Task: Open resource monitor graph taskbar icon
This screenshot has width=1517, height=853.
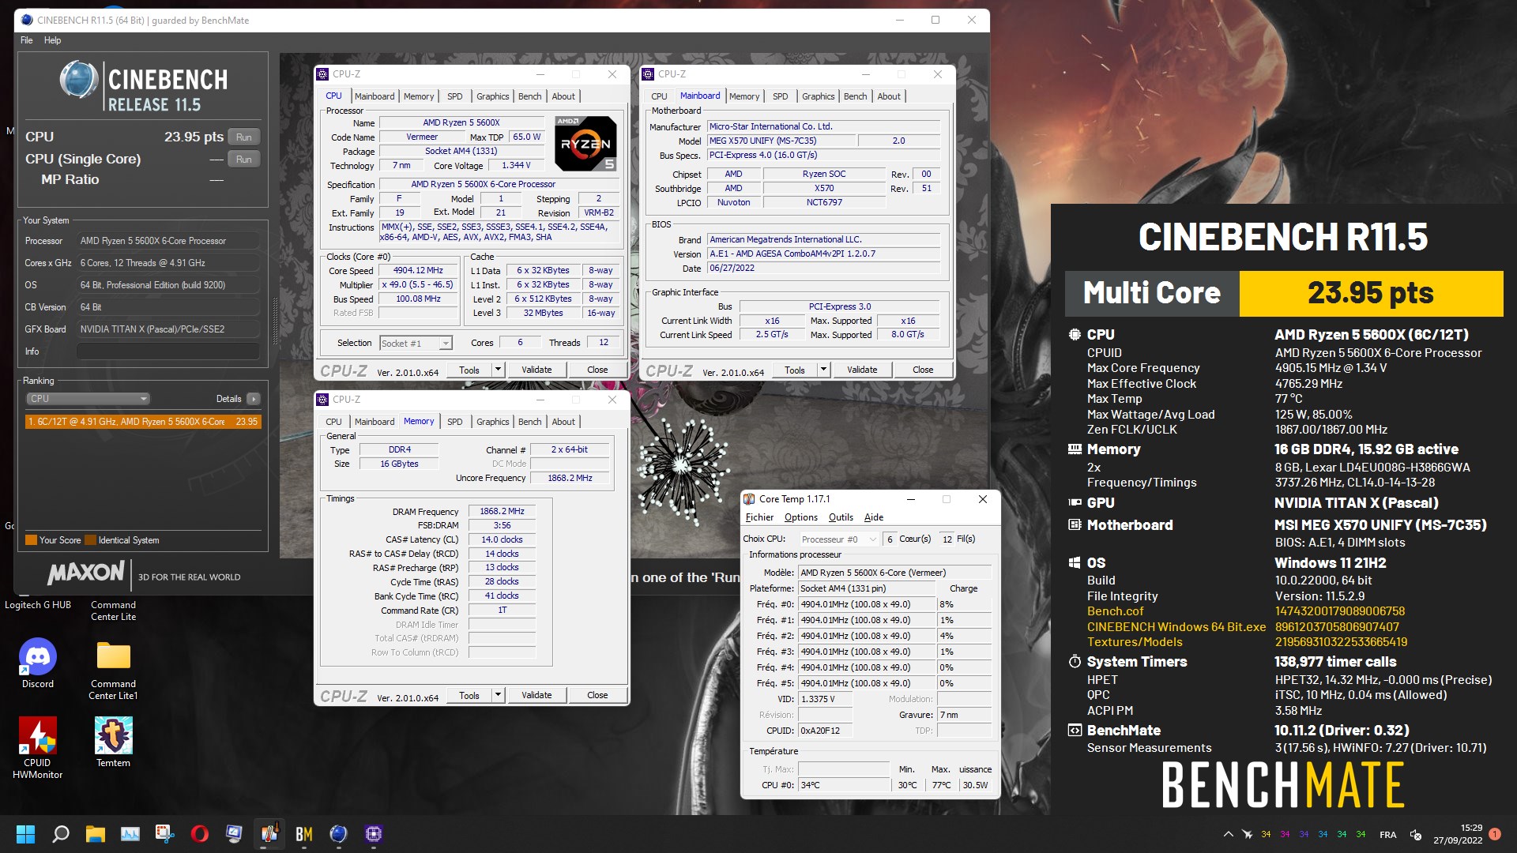Action: click(x=130, y=834)
